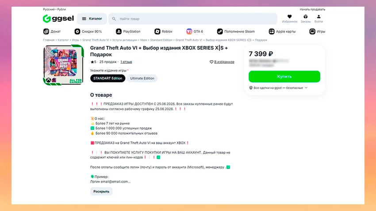Open Apple карты category
Screen dimensions: 376x211
pyautogui.click(x=282, y=31)
